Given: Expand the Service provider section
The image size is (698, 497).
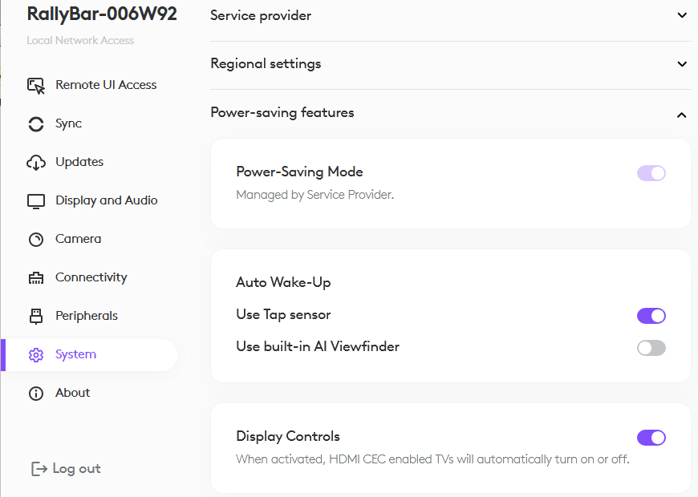Looking at the screenshot, I should [682, 15].
